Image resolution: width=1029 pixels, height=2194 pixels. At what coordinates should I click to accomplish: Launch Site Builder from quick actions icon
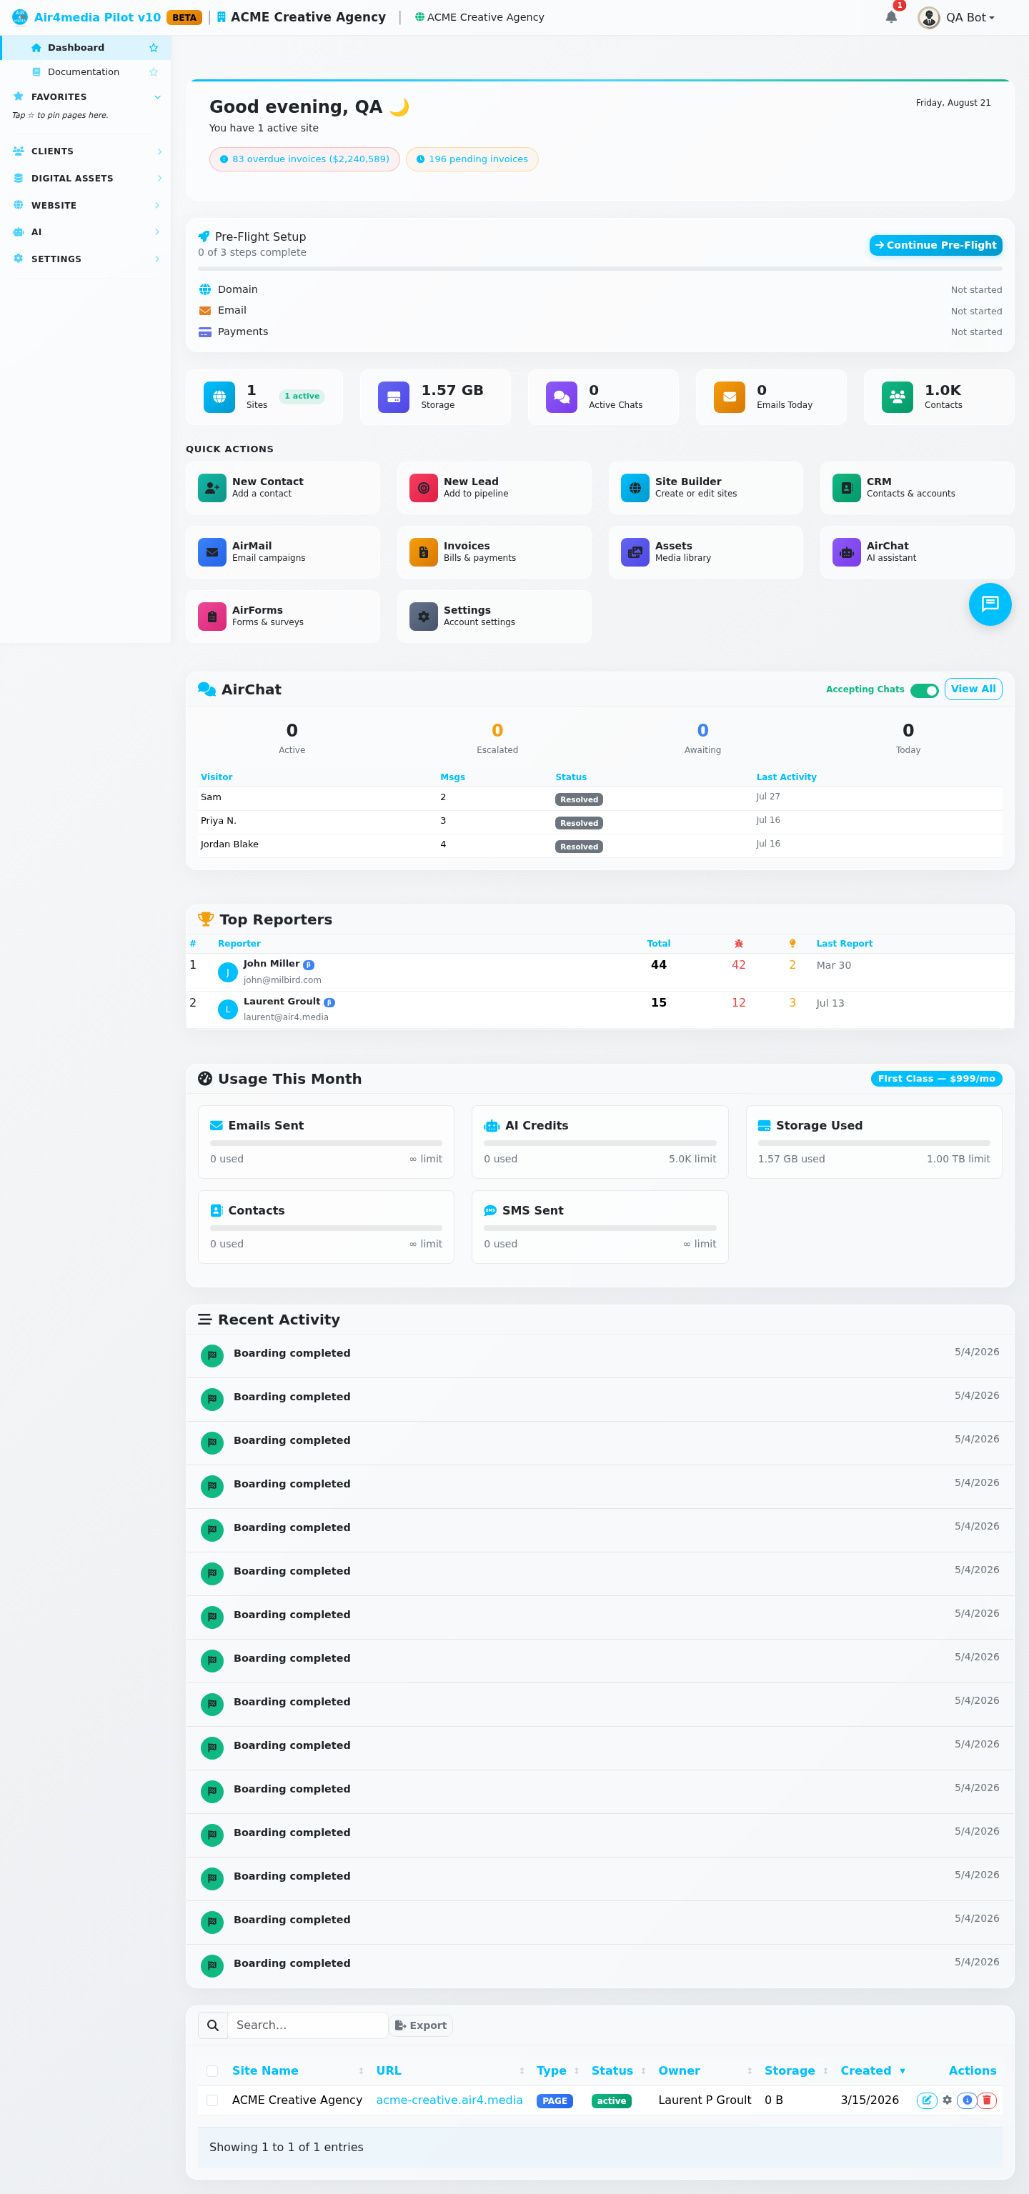635,487
